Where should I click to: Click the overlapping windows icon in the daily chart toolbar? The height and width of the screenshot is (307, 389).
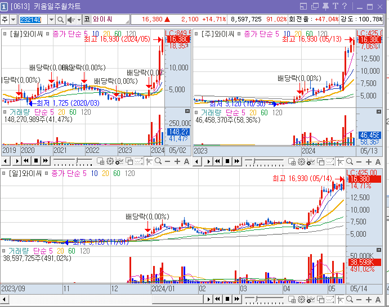(x=321, y=300)
